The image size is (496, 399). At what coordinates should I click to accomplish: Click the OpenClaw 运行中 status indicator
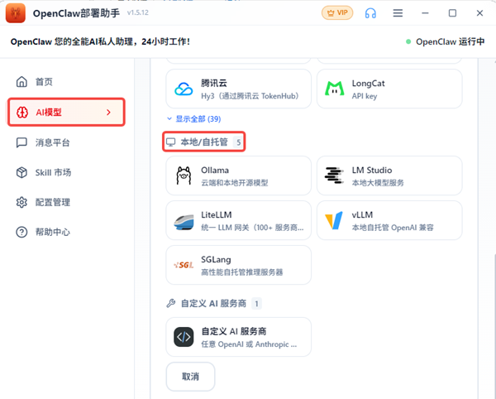coord(445,41)
